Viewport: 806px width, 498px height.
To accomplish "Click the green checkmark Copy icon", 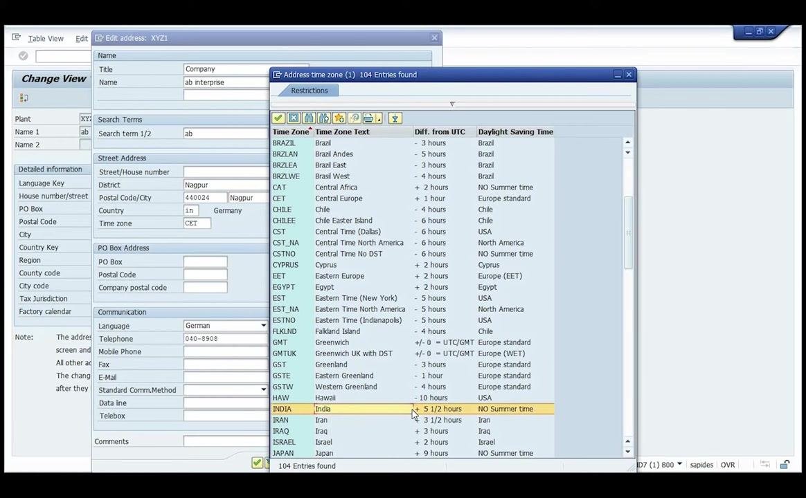I will click(x=278, y=118).
